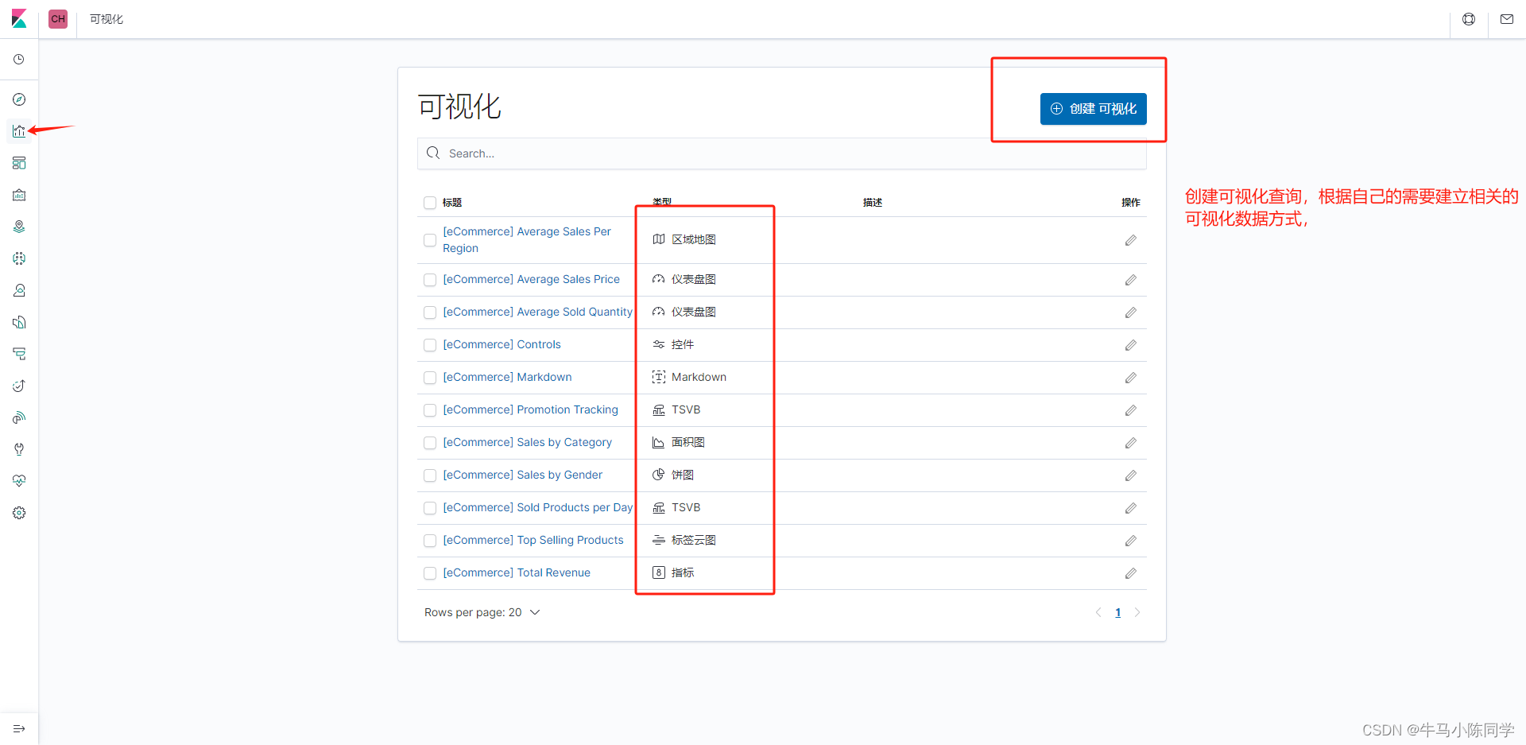This screenshot has height=745, width=1526.
Task: Open [eCommerce] Average Sales Price link
Action: pyautogui.click(x=531, y=279)
